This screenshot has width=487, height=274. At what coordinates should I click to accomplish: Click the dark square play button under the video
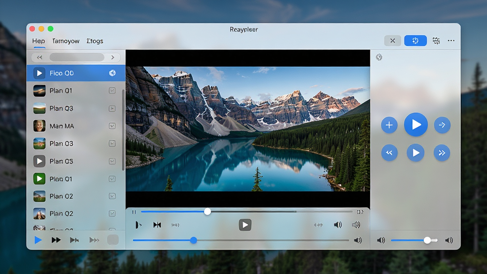[x=245, y=225]
